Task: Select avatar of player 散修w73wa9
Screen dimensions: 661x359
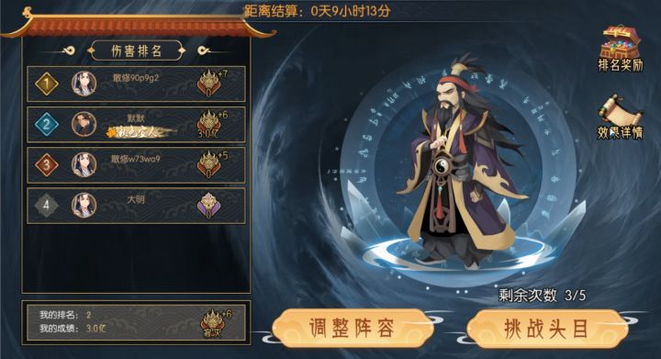Action: coord(84,164)
